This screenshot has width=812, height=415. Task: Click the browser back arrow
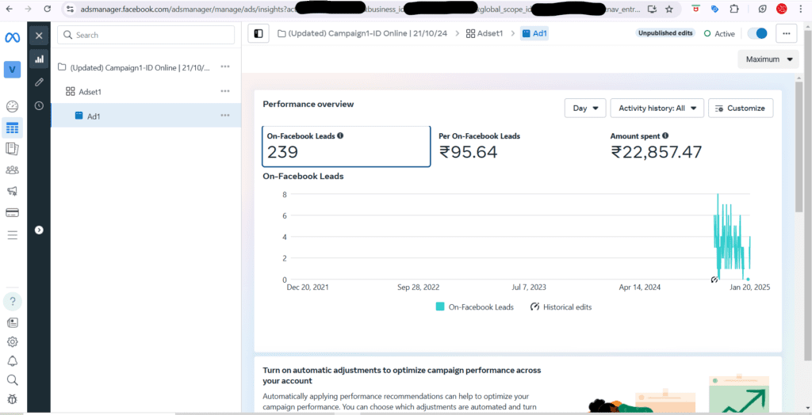tap(10, 9)
